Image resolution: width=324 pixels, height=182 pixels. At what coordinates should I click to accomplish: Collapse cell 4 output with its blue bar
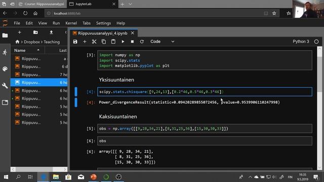coord(76,102)
